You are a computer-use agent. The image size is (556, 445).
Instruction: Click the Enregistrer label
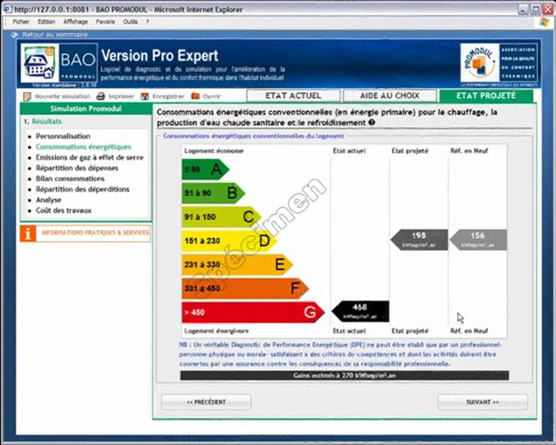[169, 96]
